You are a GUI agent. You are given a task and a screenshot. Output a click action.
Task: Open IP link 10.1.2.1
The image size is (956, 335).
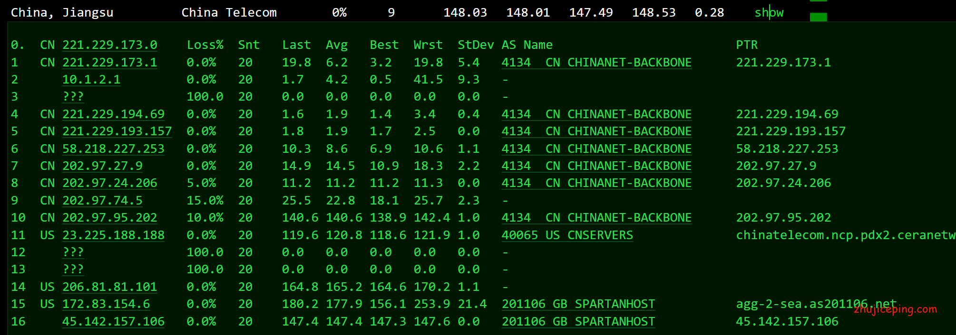[91, 80]
